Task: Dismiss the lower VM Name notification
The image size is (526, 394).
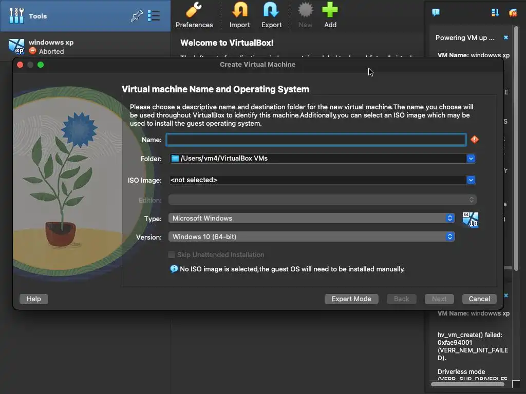Action: coord(506,295)
